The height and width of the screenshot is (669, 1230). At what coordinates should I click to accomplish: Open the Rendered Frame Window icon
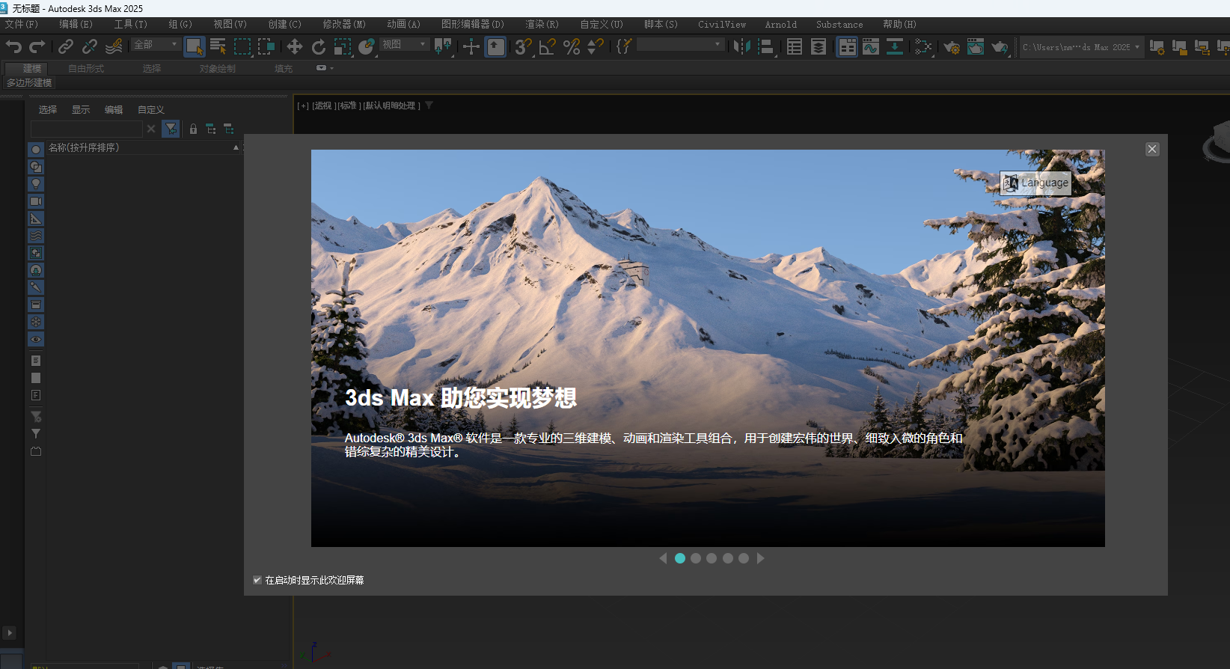976,47
